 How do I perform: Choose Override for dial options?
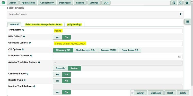(60, 68)
